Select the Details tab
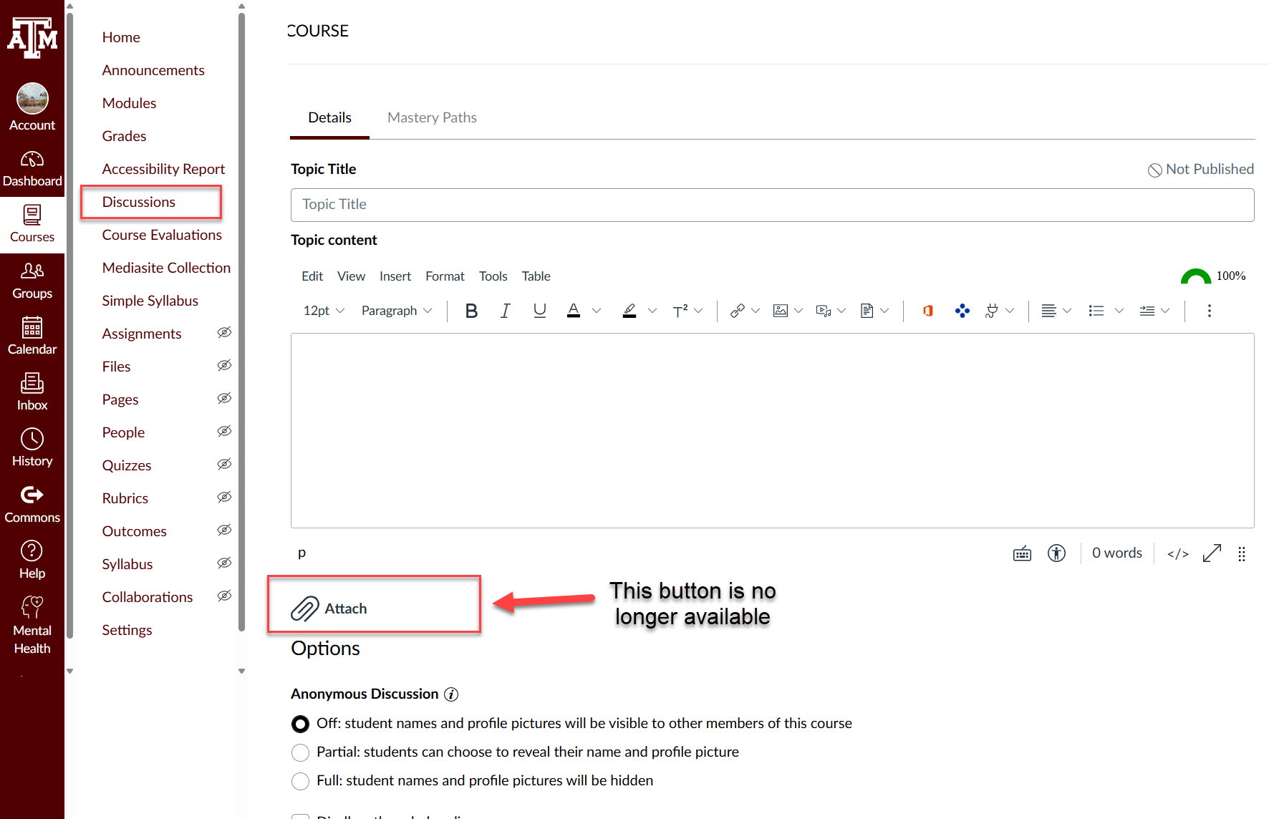The image size is (1269, 819). pyautogui.click(x=329, y=117)
